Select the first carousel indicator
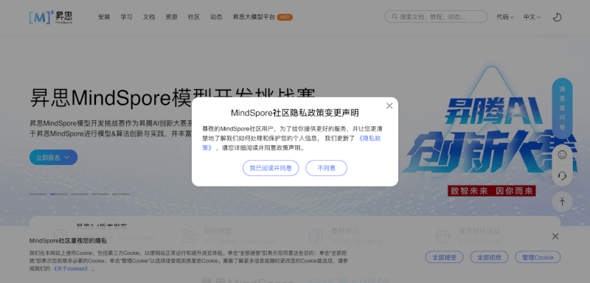This screenshot has width=590, height=283. pos(38,195)
